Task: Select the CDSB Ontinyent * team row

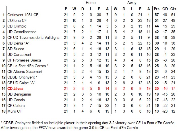Action: tap(22, 77)
